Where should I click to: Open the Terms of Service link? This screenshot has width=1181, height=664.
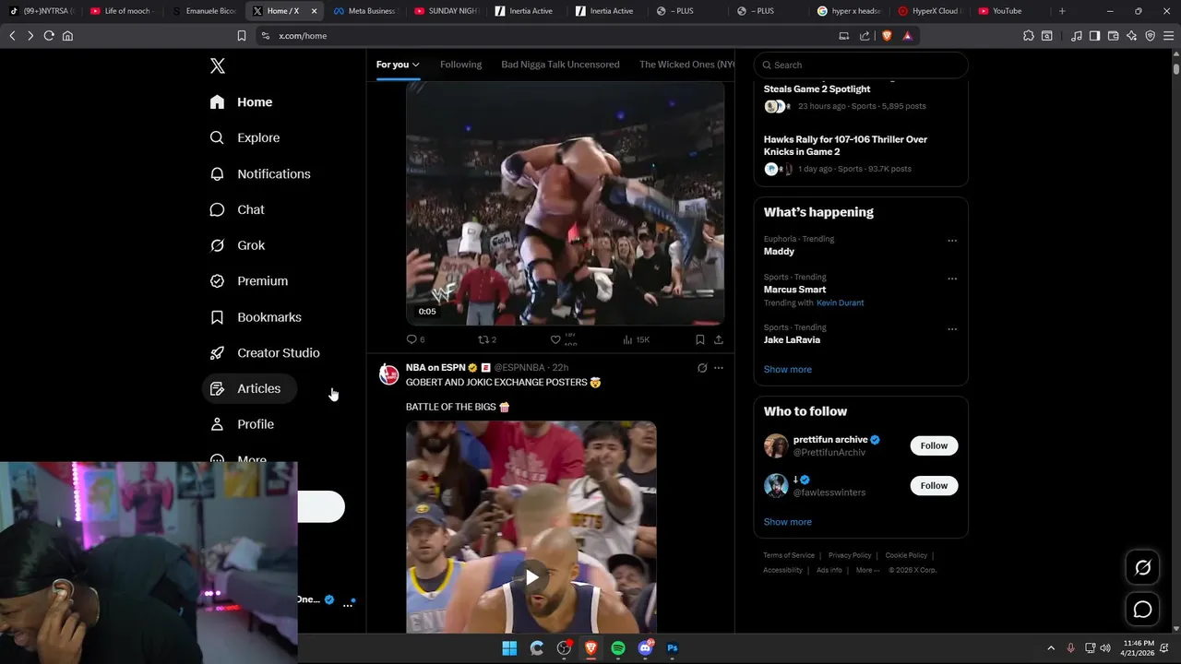click(x=789, y=555)
